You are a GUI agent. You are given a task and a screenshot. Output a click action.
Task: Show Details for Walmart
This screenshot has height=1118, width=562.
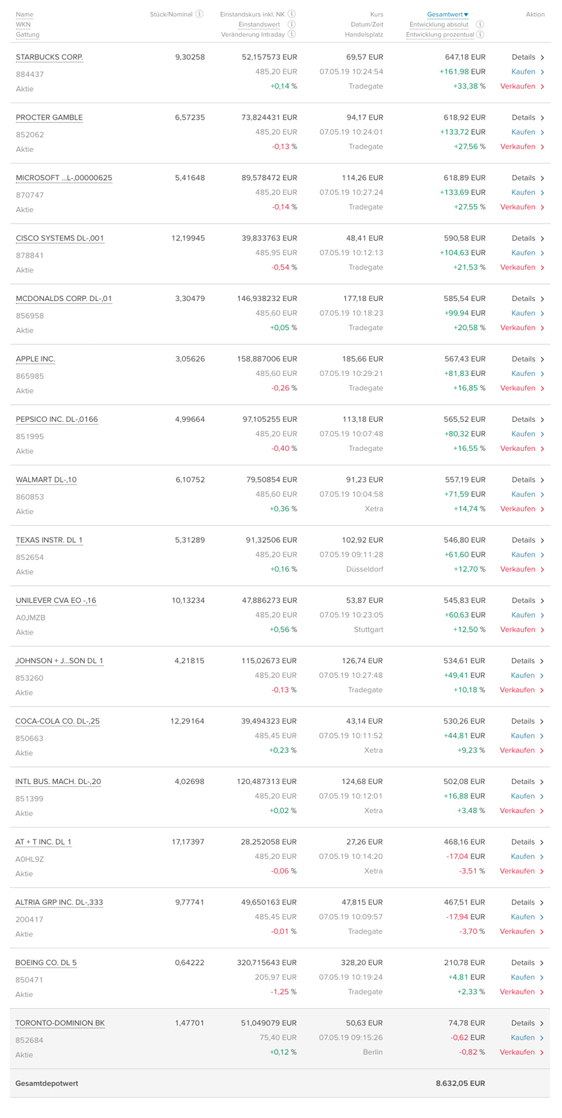tap(524, 480)
